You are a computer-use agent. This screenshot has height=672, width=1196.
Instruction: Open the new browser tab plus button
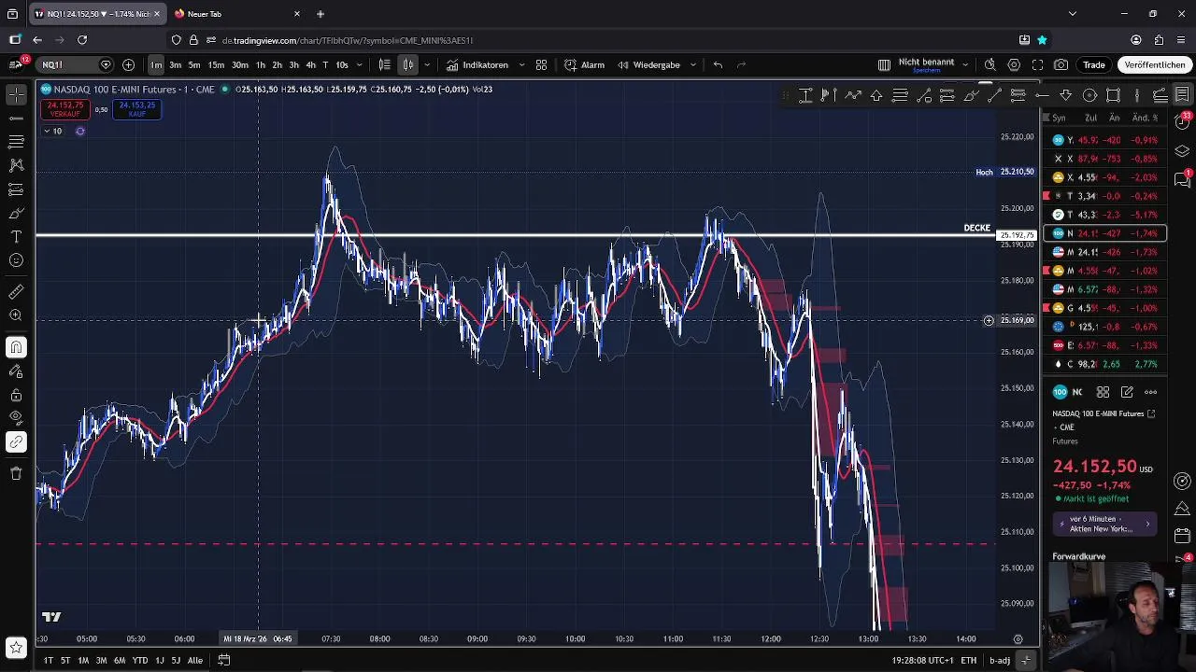click(320, 14)
